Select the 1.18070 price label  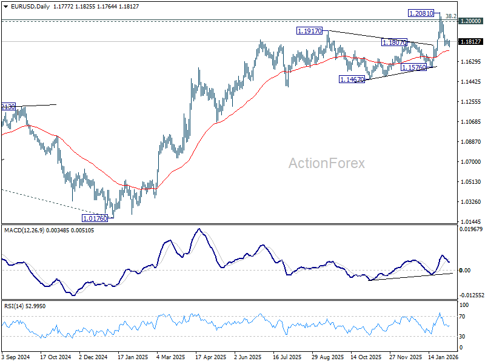point(395,42)
